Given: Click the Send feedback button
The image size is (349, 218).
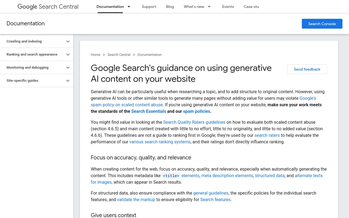Looking at the screenshot, I should 307,69.
